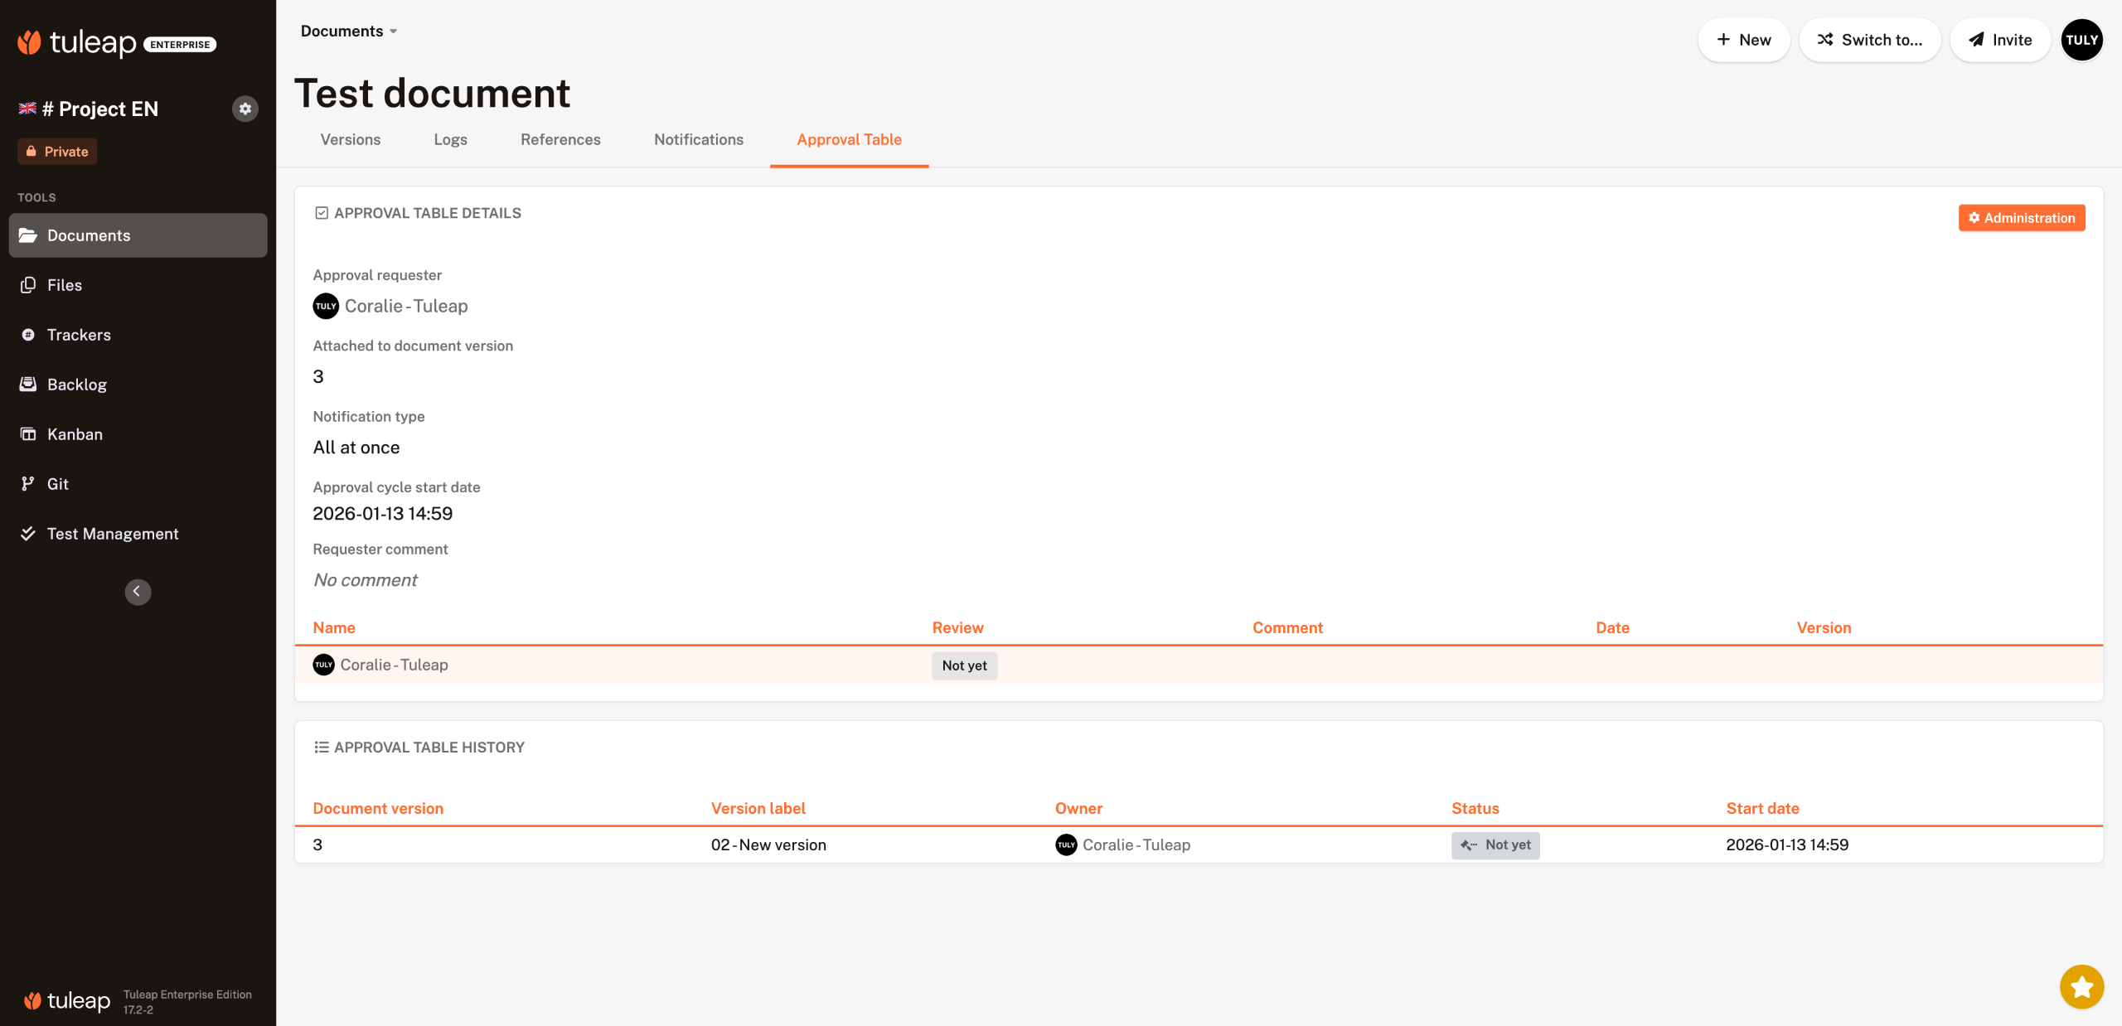Open Trackers tool in sidebar
Screen dimensions: 2122x1026
pyautogui.click(x=79, y=335)
